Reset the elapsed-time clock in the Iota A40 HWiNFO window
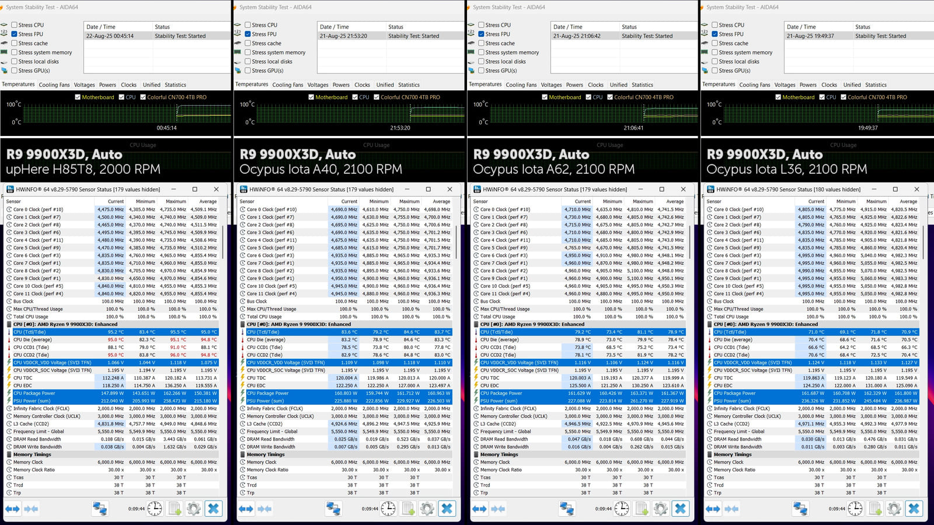 coord(388,509)
